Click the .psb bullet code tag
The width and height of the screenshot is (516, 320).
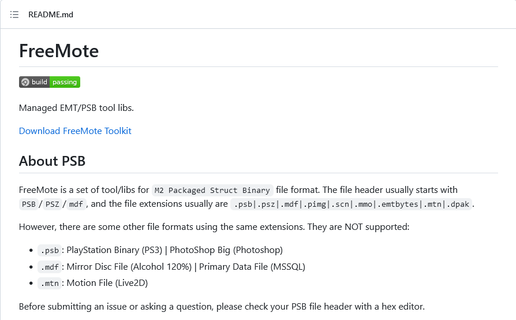point(50,251)
